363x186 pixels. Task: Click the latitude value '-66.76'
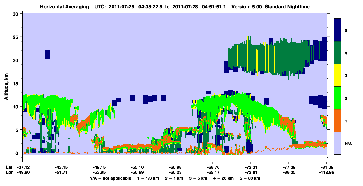213,167
